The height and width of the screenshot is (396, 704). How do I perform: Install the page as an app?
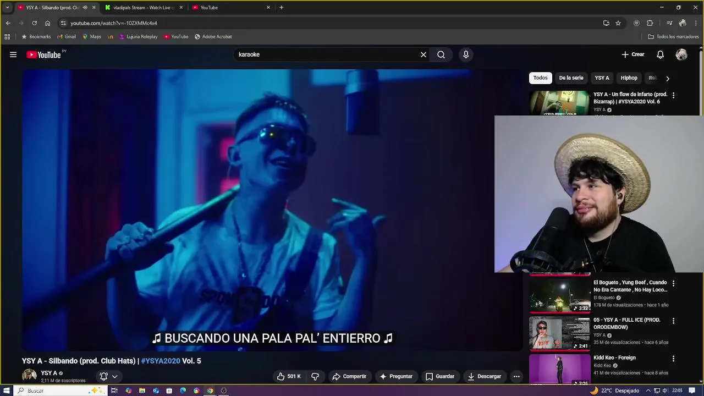(606, 23)
